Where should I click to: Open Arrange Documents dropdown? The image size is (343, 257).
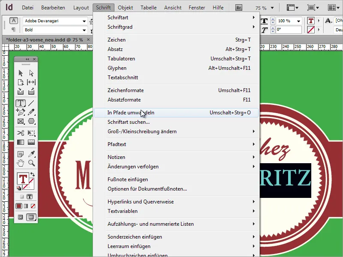(334, 8)
